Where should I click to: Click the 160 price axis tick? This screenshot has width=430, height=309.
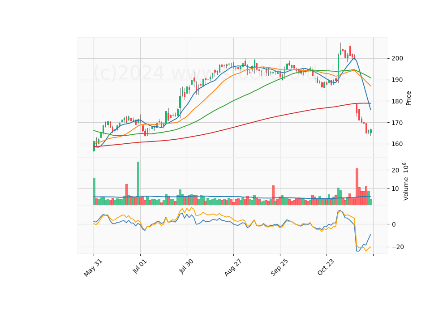pos(397,144)
